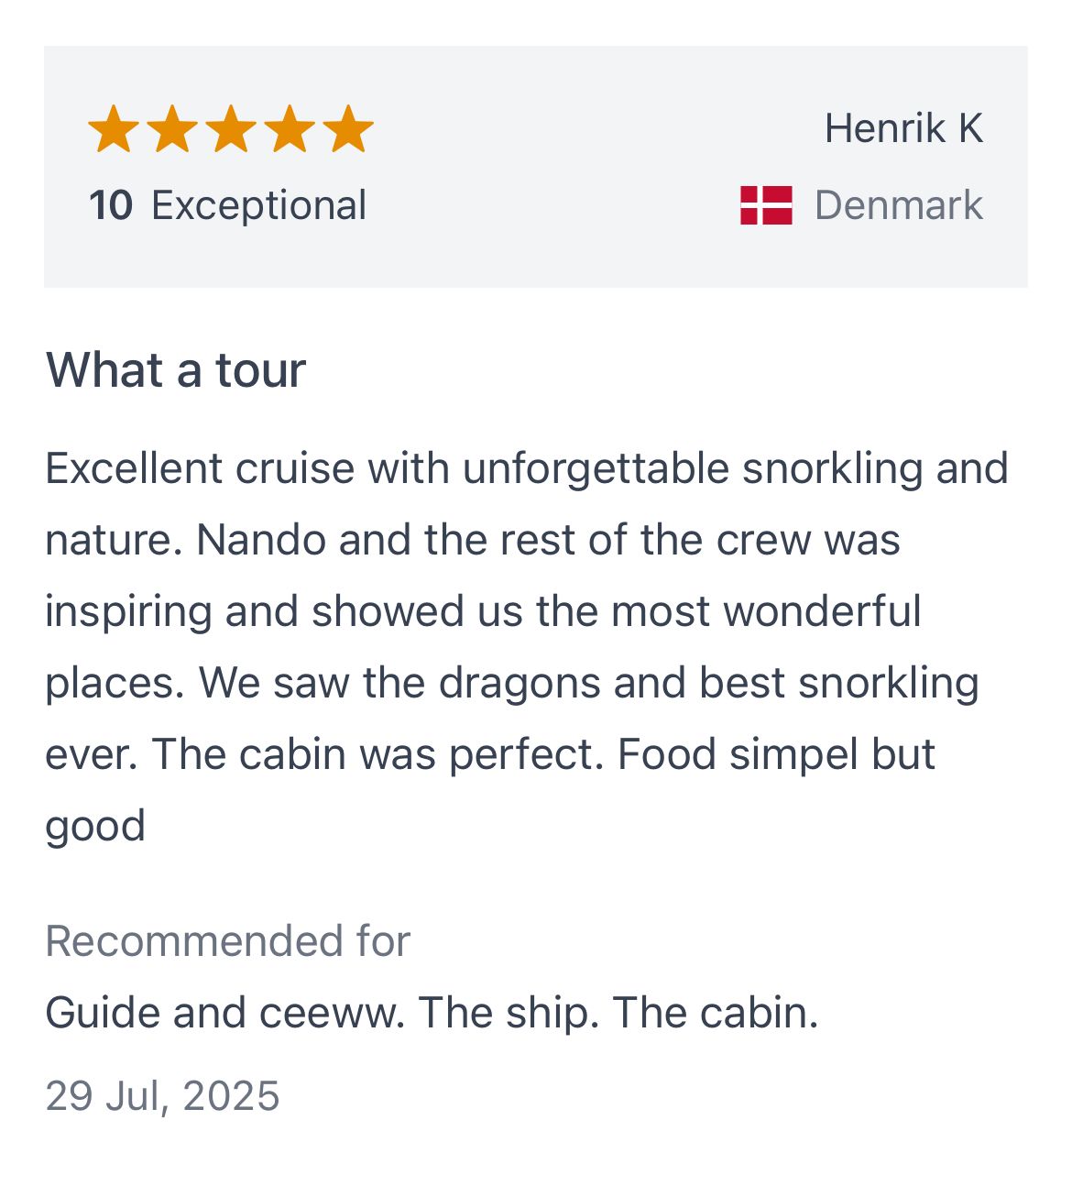
Task: Click the fourth orange rating star
Action: tap(290, 128)
